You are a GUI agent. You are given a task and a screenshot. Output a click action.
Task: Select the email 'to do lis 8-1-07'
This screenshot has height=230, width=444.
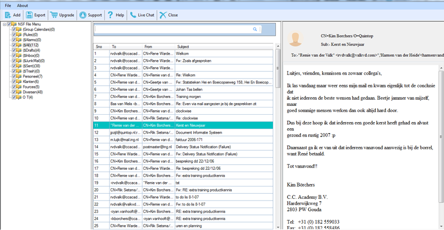183,197
